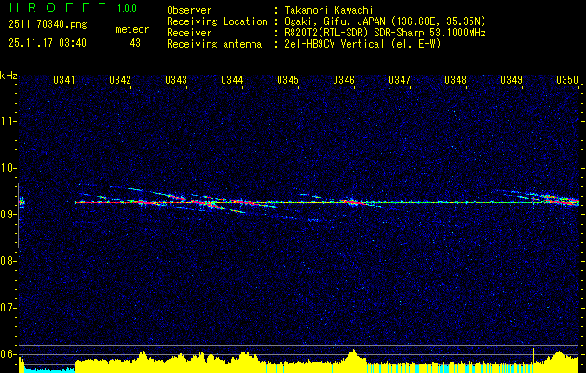Click the kHz axis unit label

point(8,76)
